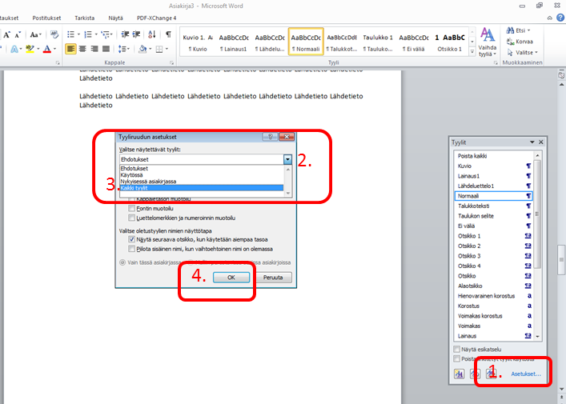Apply the Lainaus1 gallery style

point(234,42)
